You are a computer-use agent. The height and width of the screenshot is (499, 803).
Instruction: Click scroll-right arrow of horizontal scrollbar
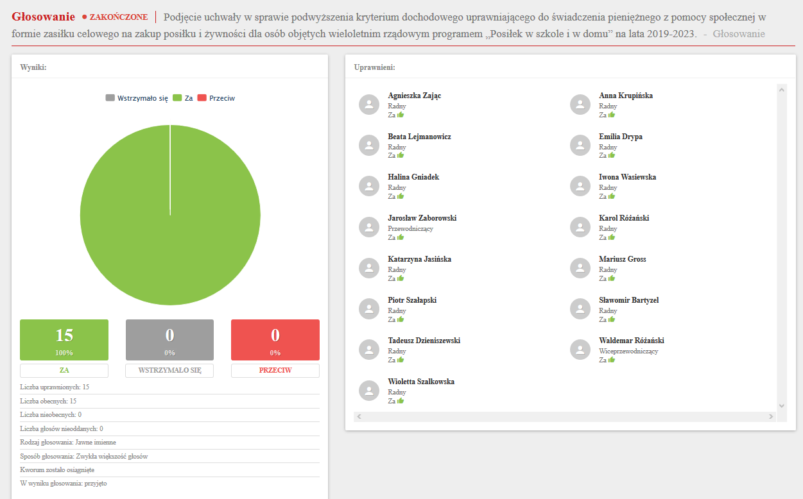(x=771, y=417)
